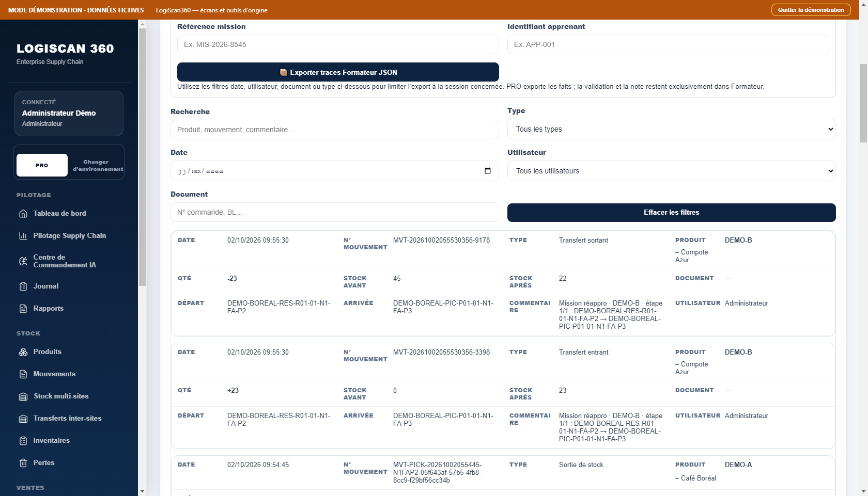Click movement number MVT-20261002055530356-9178

point(441,241)
